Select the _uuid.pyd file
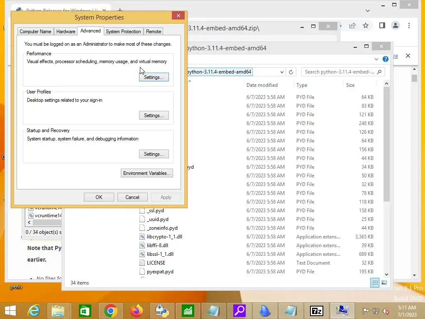This screenshot has width=425, height=319. pyautogui.click(x=157, y=219)
